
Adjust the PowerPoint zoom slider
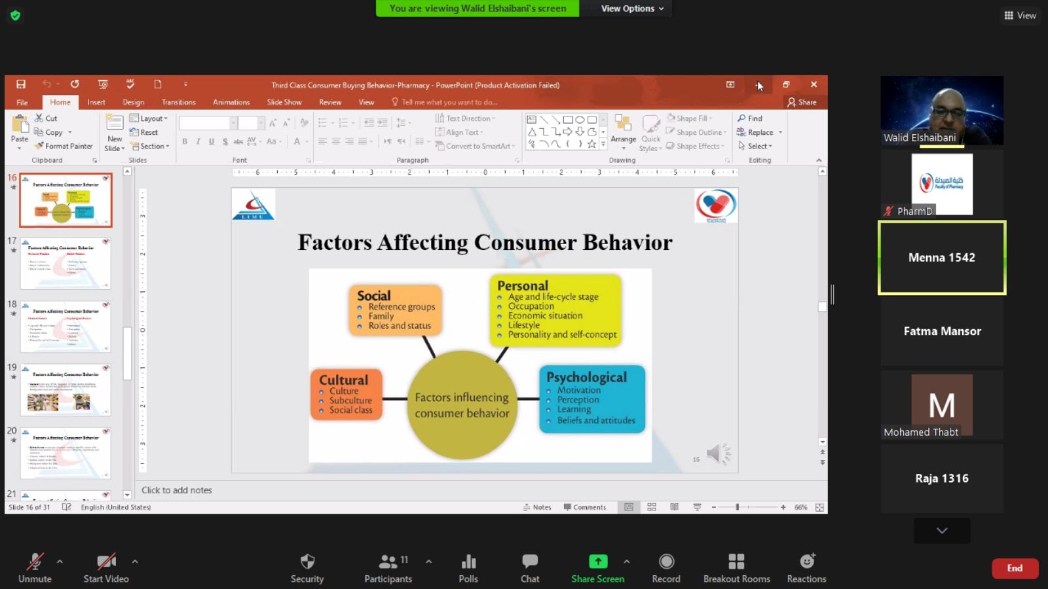coord(738,507)
